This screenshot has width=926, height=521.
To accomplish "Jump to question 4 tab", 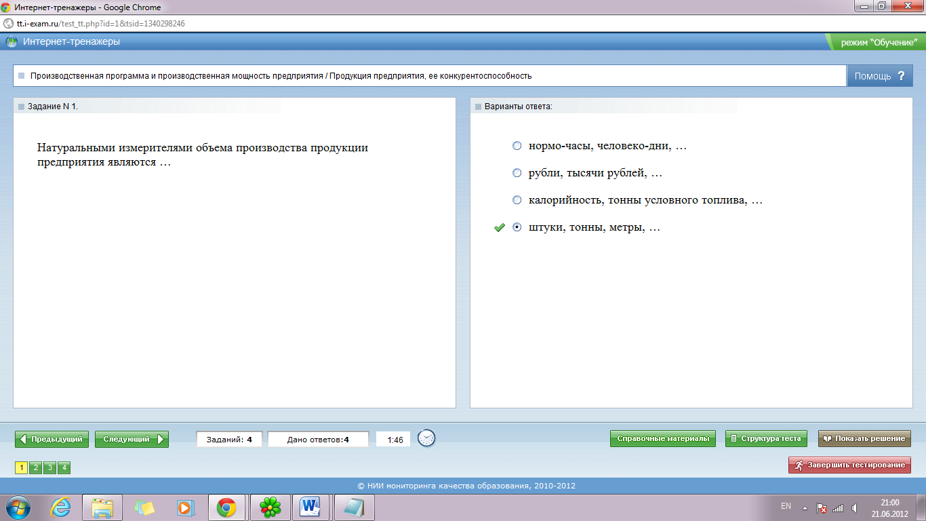I will coord(64,467).
